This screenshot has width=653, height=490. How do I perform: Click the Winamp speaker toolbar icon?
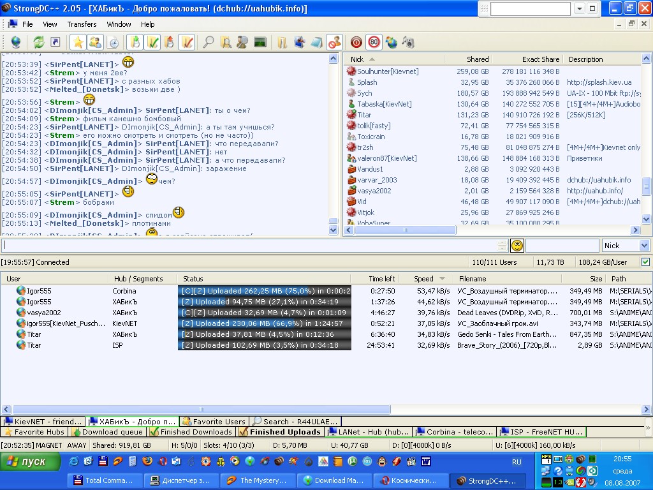point(409,42)
